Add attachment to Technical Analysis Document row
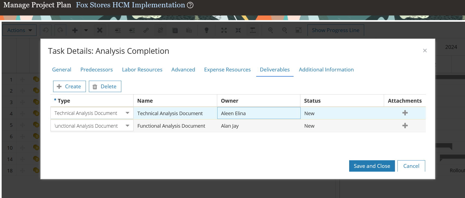465x198 pixels. pyautogui.click(x=405, y=113)
